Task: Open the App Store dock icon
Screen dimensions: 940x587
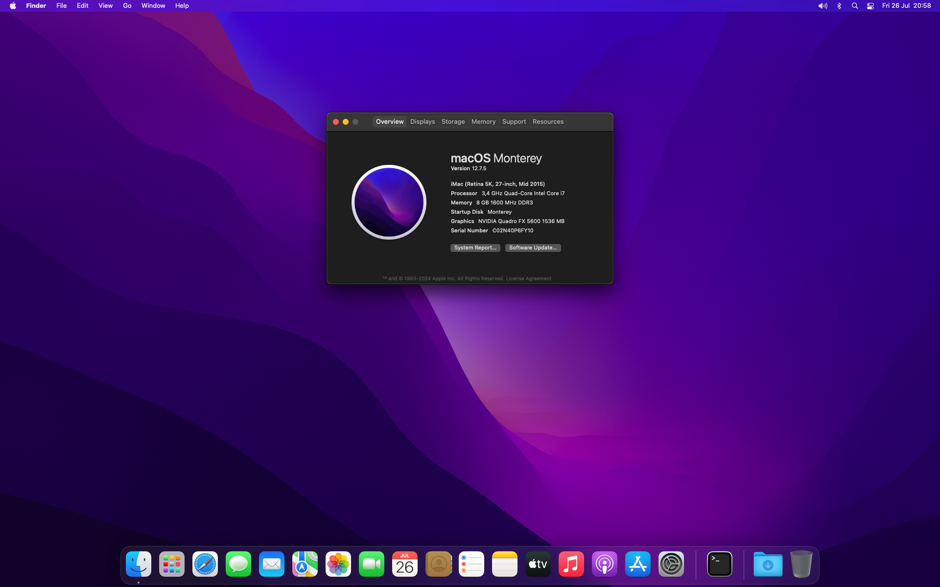Action: (637, 564)
